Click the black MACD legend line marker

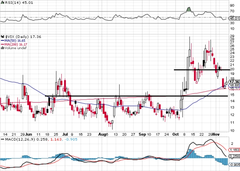point(3,139)
